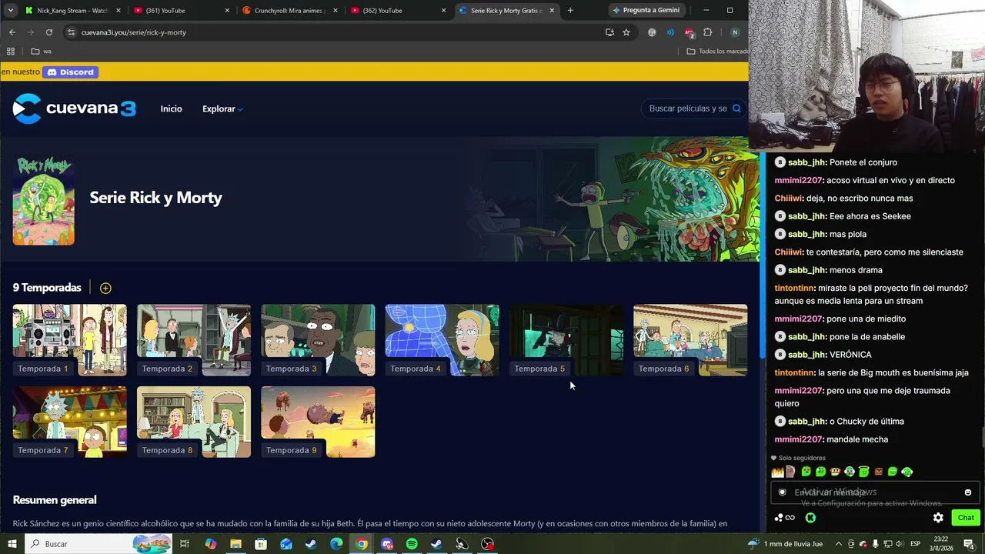Click the chat message input field
Viewport: 985px width, 554px height.
(x=875, y=492)
